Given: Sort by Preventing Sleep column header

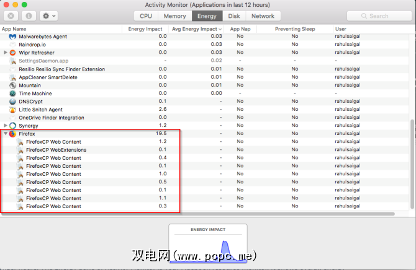Looking at the screenshot, I should (295, 29).
